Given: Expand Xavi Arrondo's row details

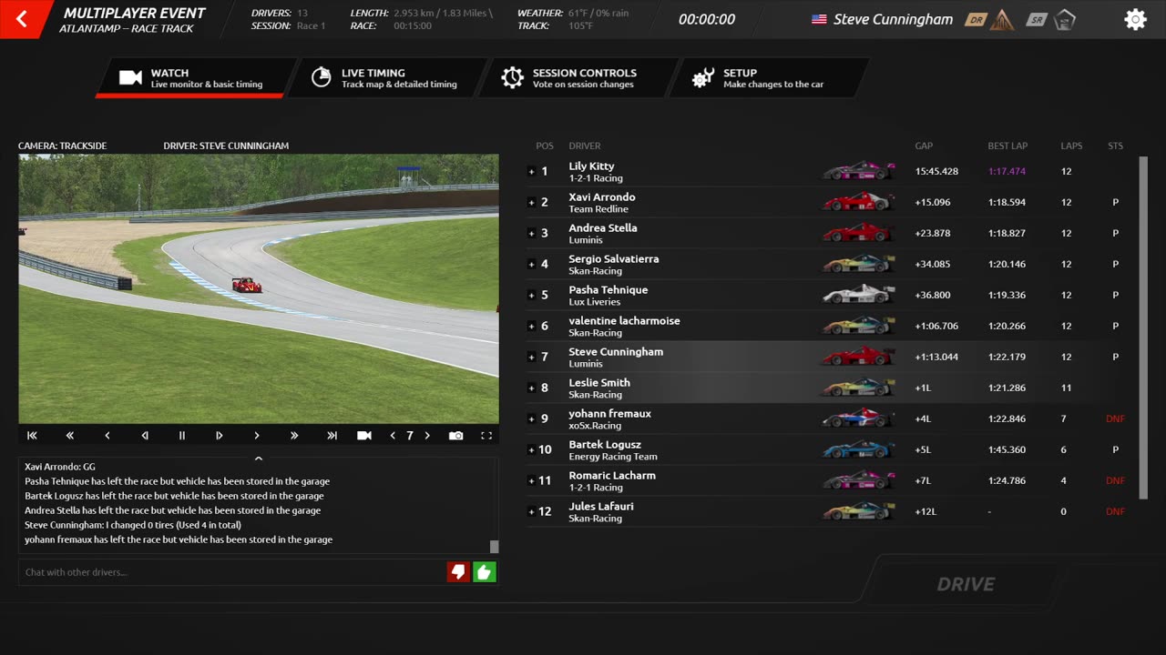Looking at the screenshot, I should coord(532,202).
